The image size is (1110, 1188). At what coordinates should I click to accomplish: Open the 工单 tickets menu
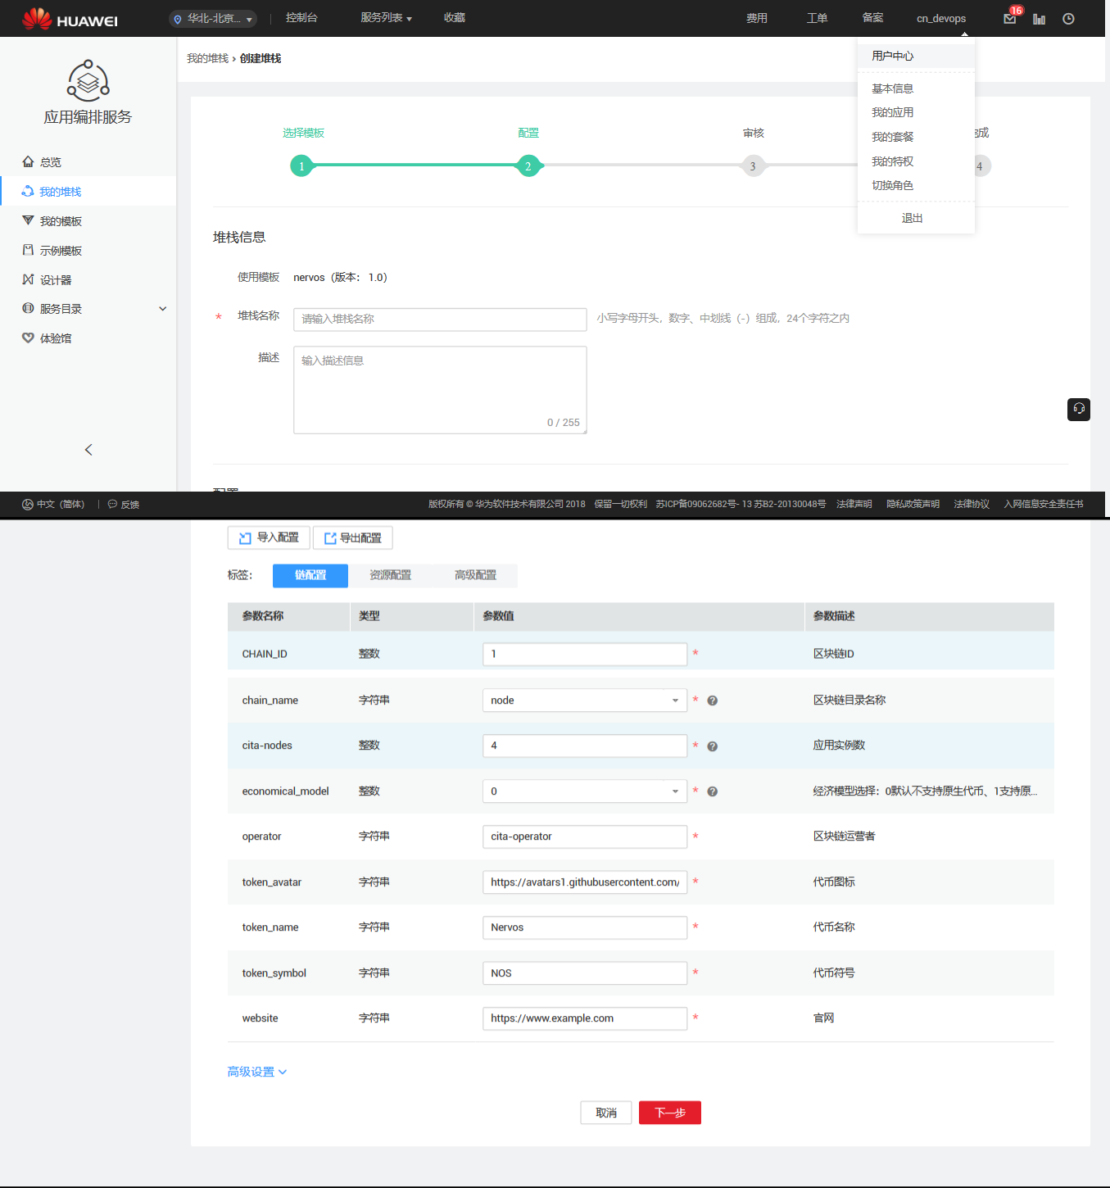point(817,18)
